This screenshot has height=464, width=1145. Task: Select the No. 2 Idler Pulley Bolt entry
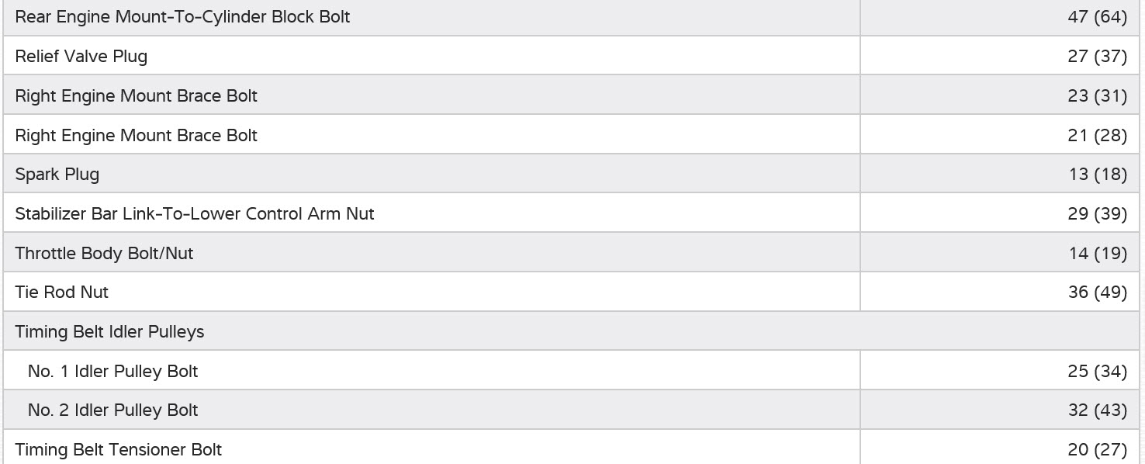point(113,410)
